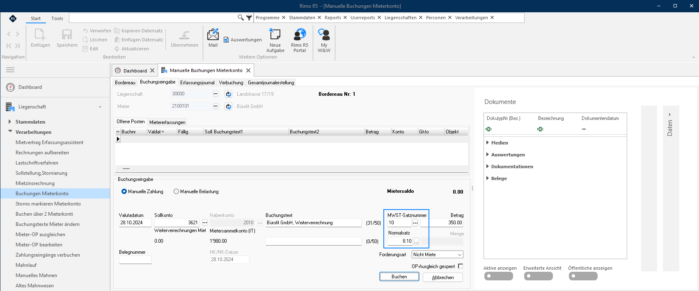
Task: Expand Auswertungen in Dokumente panel
Action: (488, 155)
